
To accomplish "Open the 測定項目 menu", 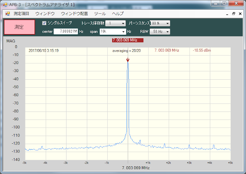I will pyautogui.click(x=22, y=14).
